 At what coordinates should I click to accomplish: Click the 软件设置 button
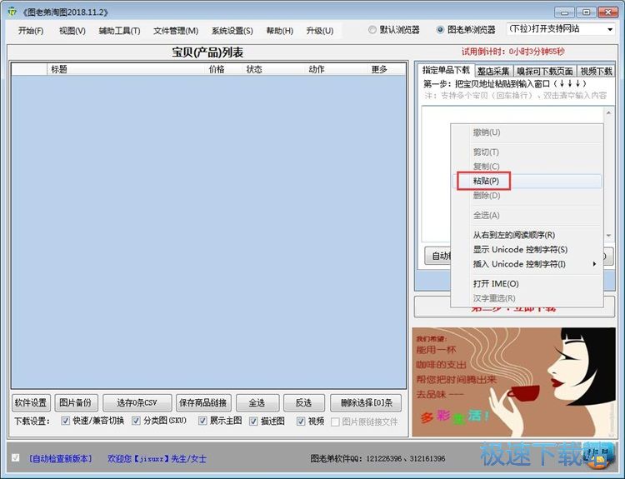pyautogui.click(x=31, y=403)
